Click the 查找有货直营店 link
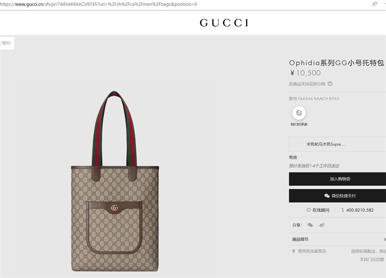The width and height of the screenshot is (386, 278). (312, 251)
